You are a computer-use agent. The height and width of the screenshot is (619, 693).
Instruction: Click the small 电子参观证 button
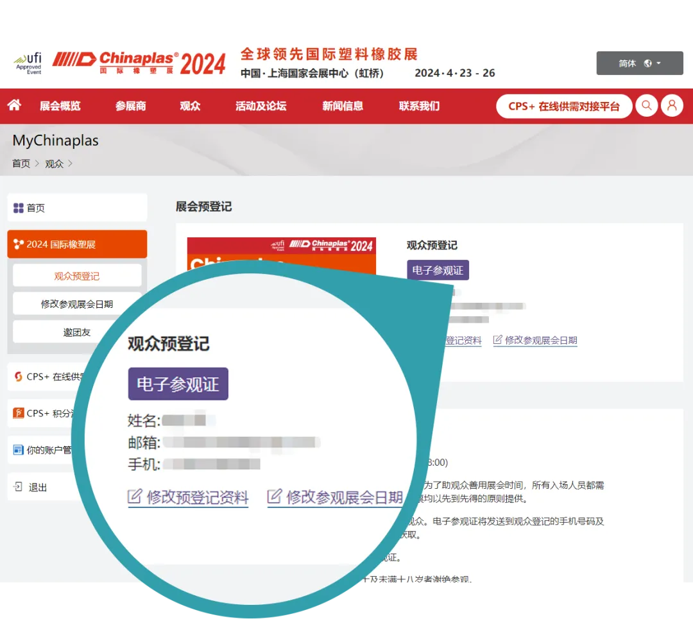pyautogui.click(x=438, y=270)
